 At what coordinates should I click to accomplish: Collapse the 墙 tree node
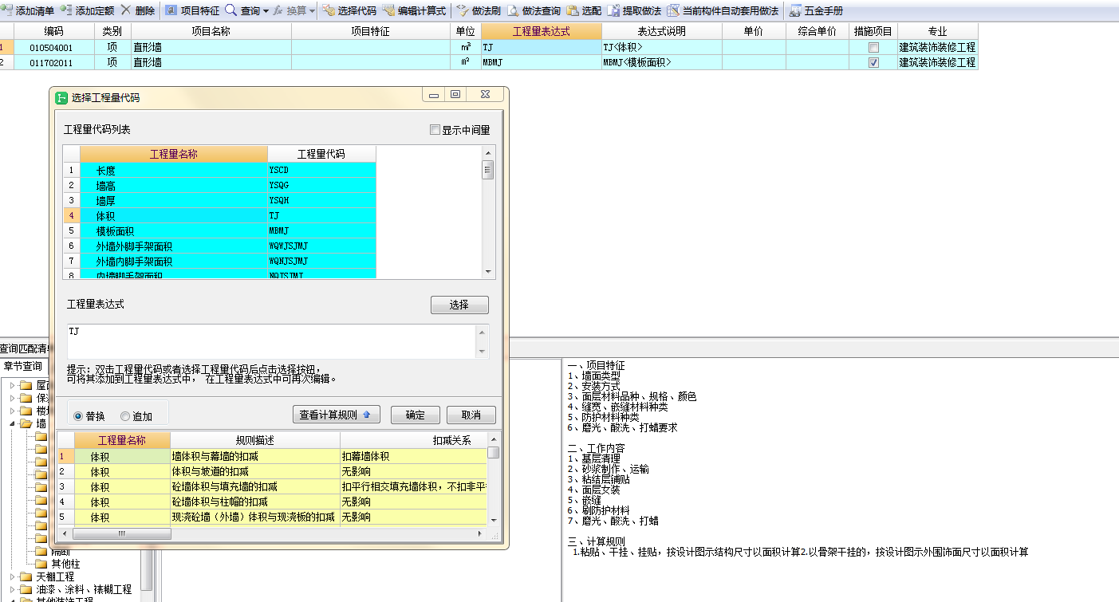12,423
